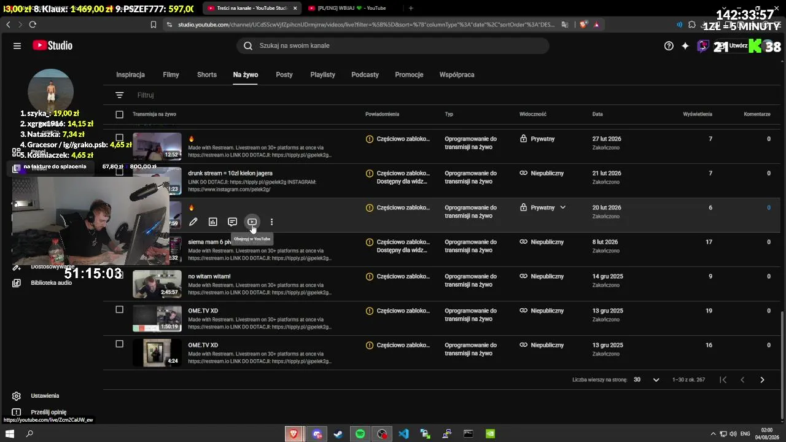Click the Windows taskbar search icon
The width and height of the screenshot is (786, 442).
point(29,434)
